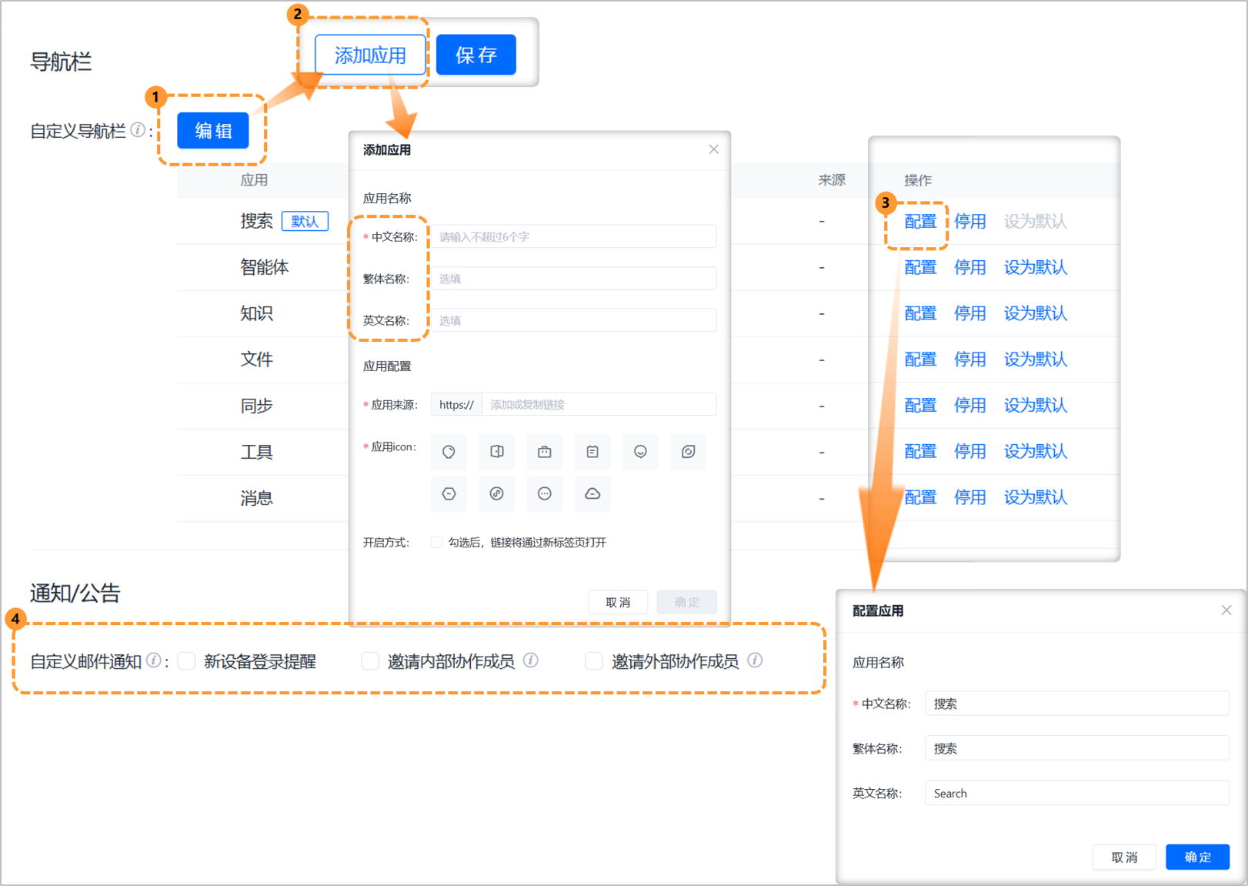Screen dimensions: 1248x886
Task: Enable the 新设备登录提醒 checkbox
Action: pos(186,660)
